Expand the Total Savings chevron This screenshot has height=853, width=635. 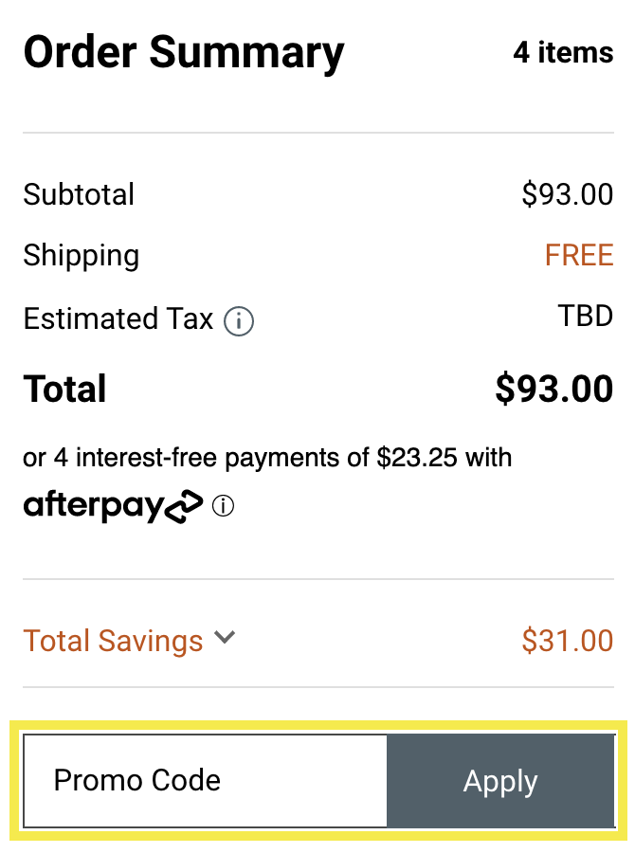click(225, 638)
